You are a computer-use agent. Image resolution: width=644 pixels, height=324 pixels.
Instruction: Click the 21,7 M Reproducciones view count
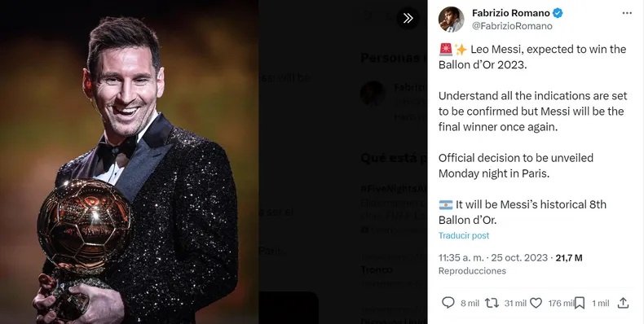tap(510, 264)
